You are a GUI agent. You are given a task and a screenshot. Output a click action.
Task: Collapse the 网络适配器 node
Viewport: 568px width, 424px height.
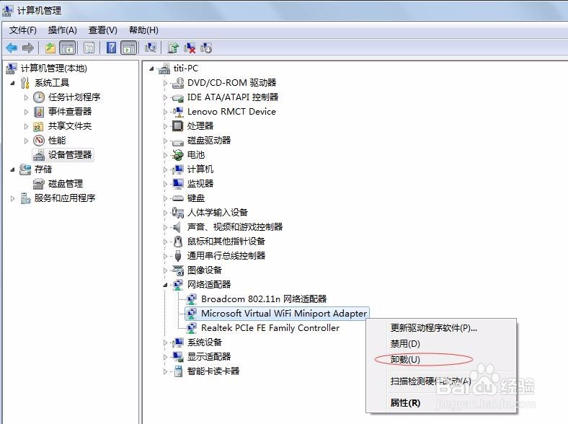click(165, 285)
